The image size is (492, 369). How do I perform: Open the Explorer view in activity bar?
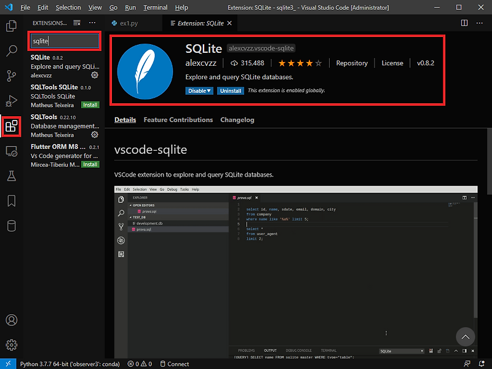tap(11, 26)
